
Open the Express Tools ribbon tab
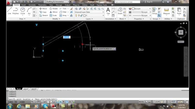point(102,5)
